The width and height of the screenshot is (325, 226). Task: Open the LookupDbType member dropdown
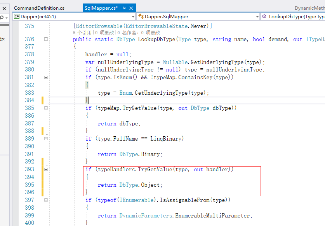293,17
